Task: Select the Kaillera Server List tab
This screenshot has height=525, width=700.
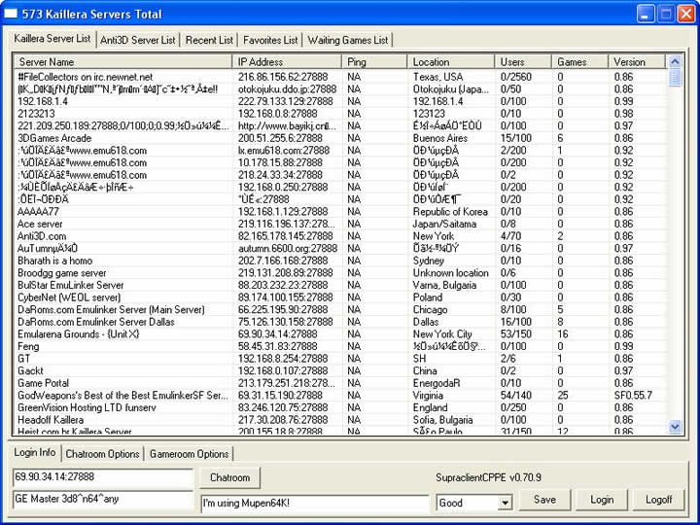Action: (x=52, y=39)
